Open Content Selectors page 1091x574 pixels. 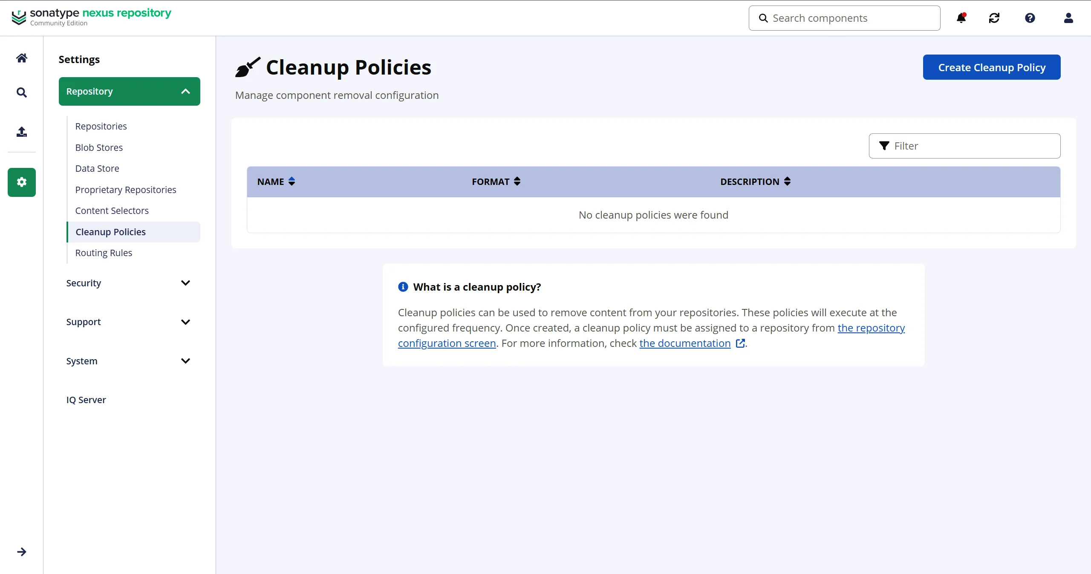(112, 211)
